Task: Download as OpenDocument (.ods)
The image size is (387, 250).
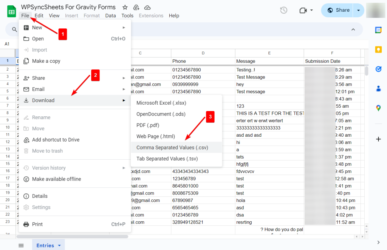Action: (x=176, y=114)
